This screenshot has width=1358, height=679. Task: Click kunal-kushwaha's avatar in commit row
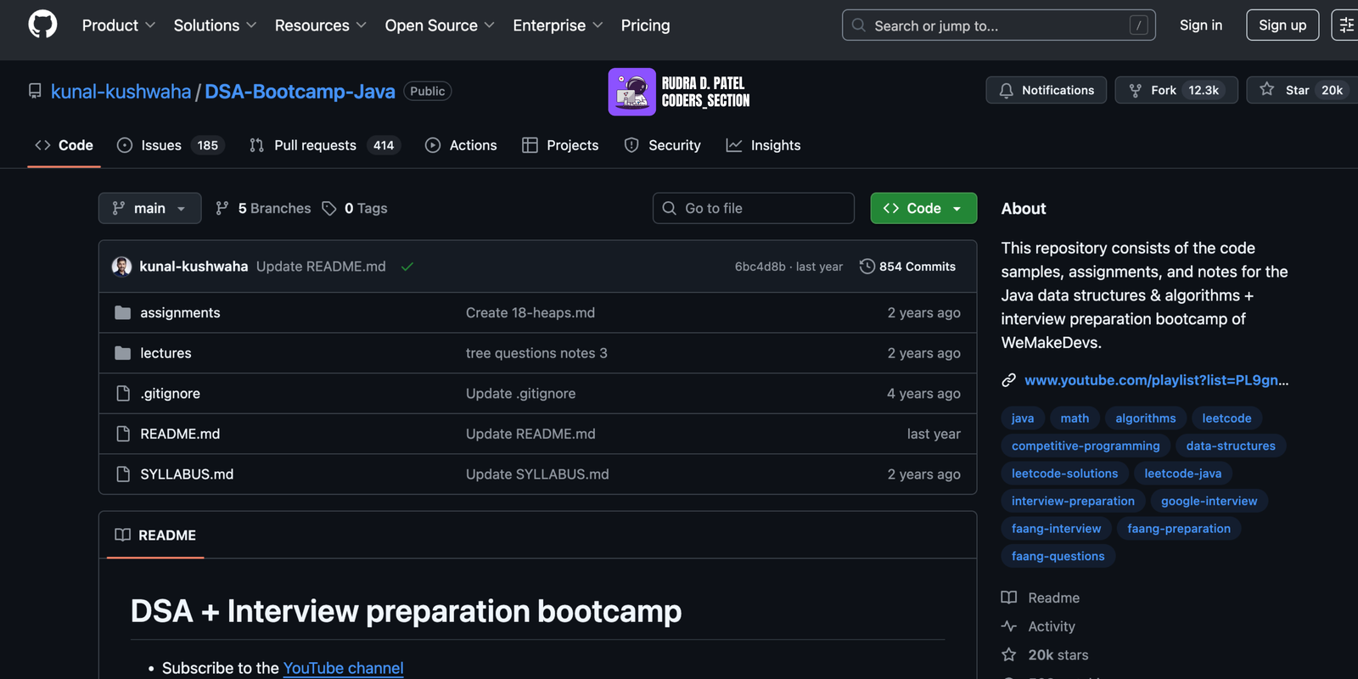coord(121,267)
